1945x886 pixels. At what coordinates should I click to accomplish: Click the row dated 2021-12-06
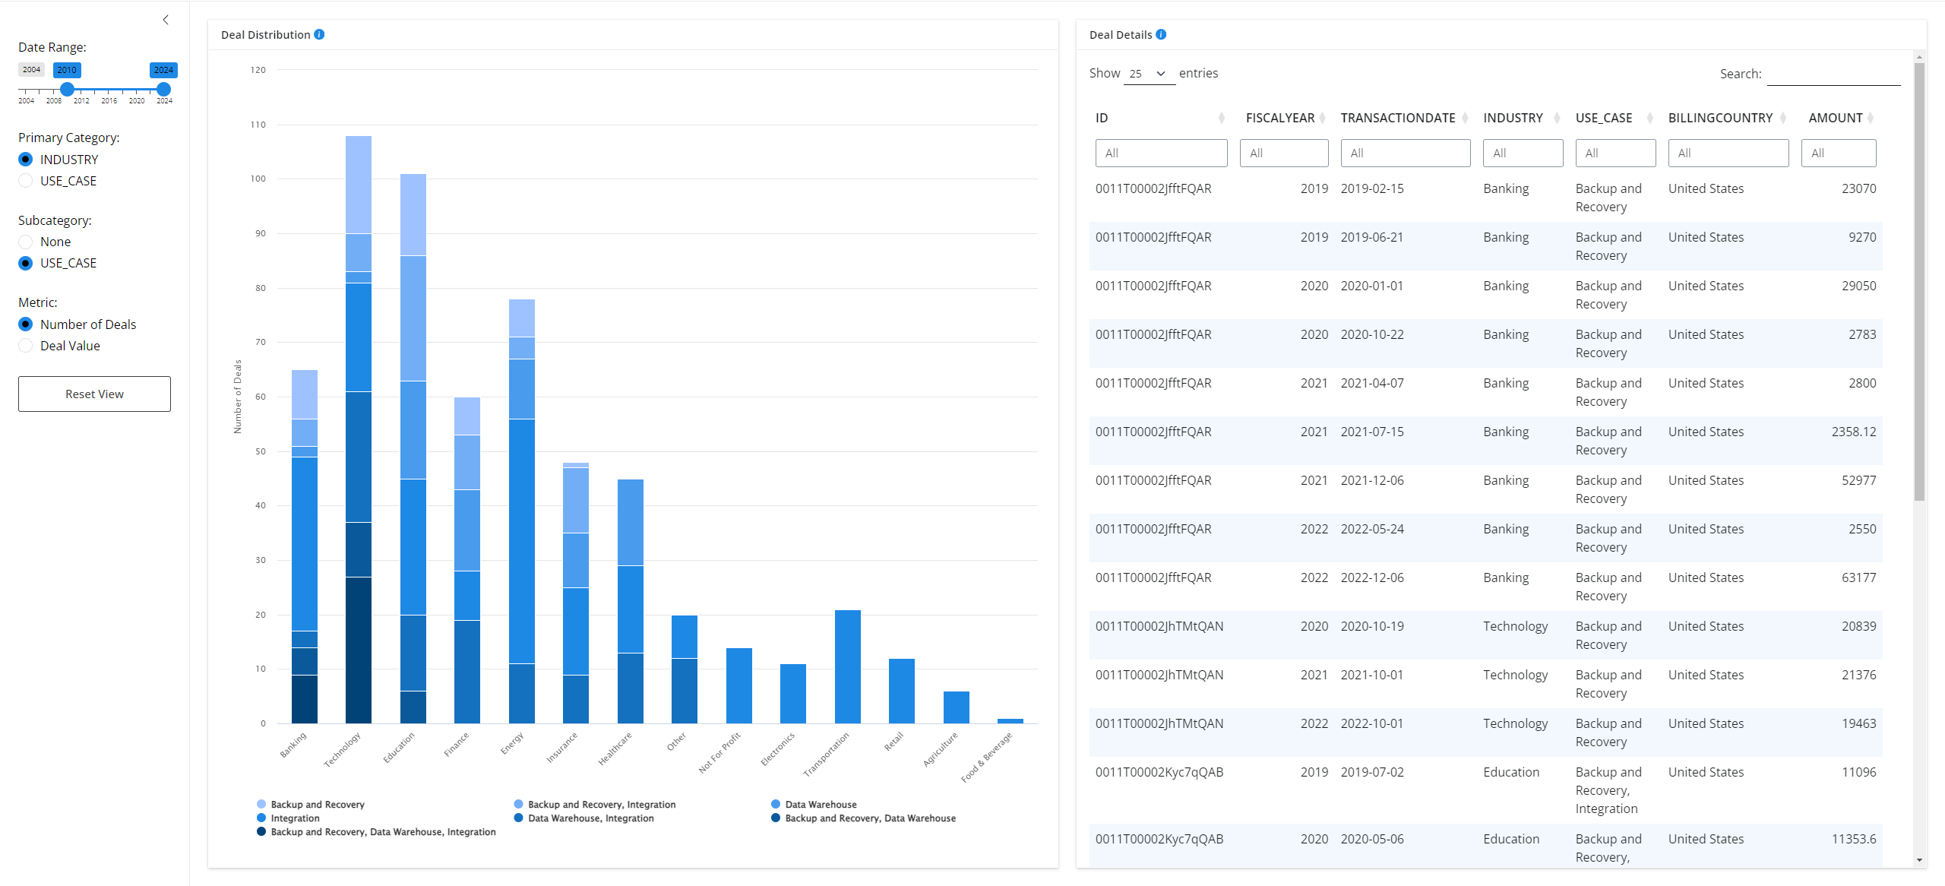click(x=1485, y=489)
